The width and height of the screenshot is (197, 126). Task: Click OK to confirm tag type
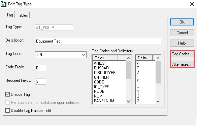[182, 22]
